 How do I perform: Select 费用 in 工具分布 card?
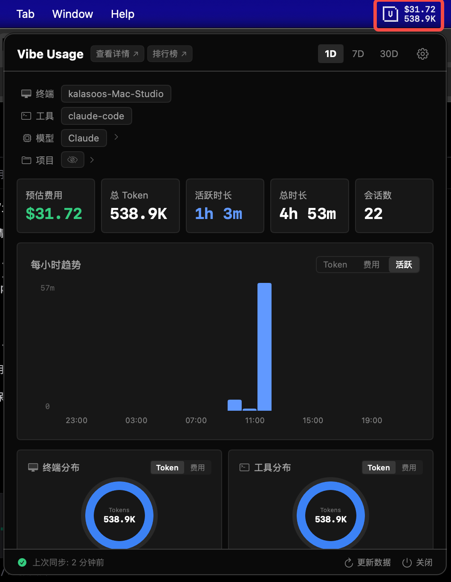pyautogui.click(x=409, y=467)
